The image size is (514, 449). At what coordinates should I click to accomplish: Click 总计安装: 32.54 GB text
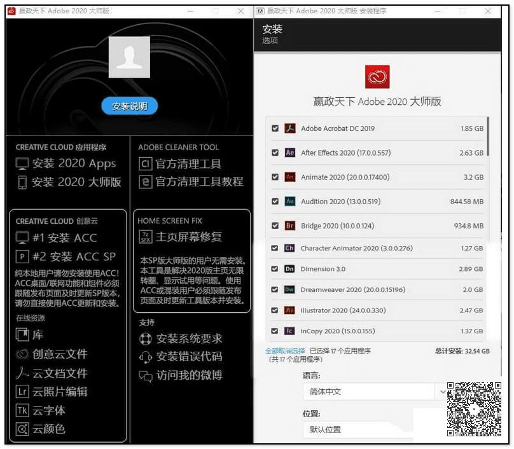pyautogui.click(x=462, y=351)
